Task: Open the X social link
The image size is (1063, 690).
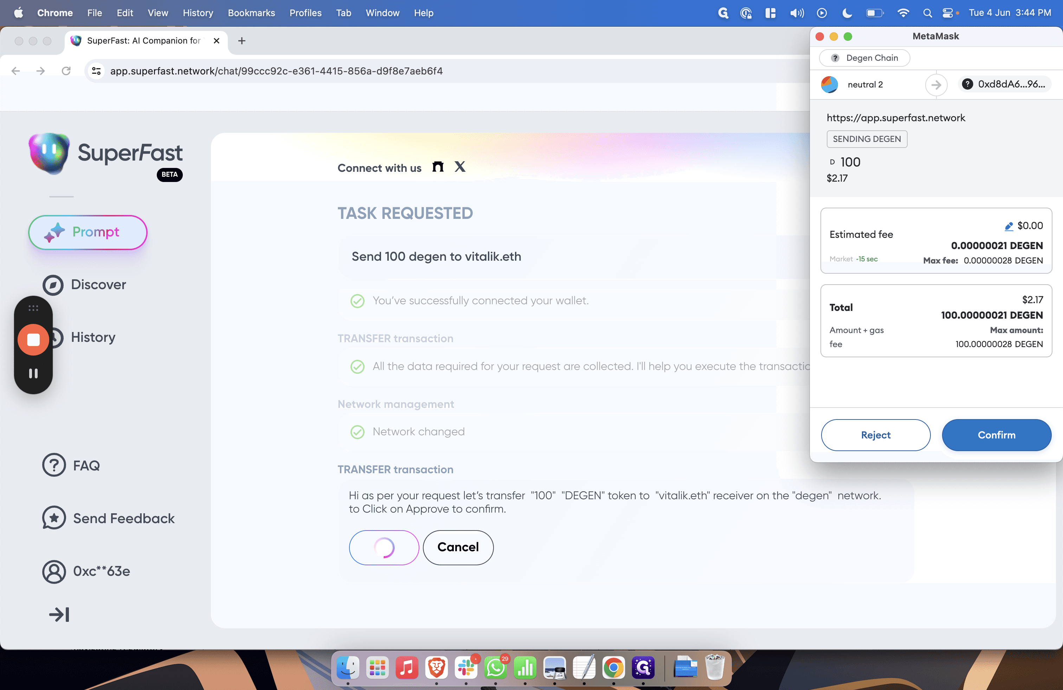Action: [x=460, y=167]
